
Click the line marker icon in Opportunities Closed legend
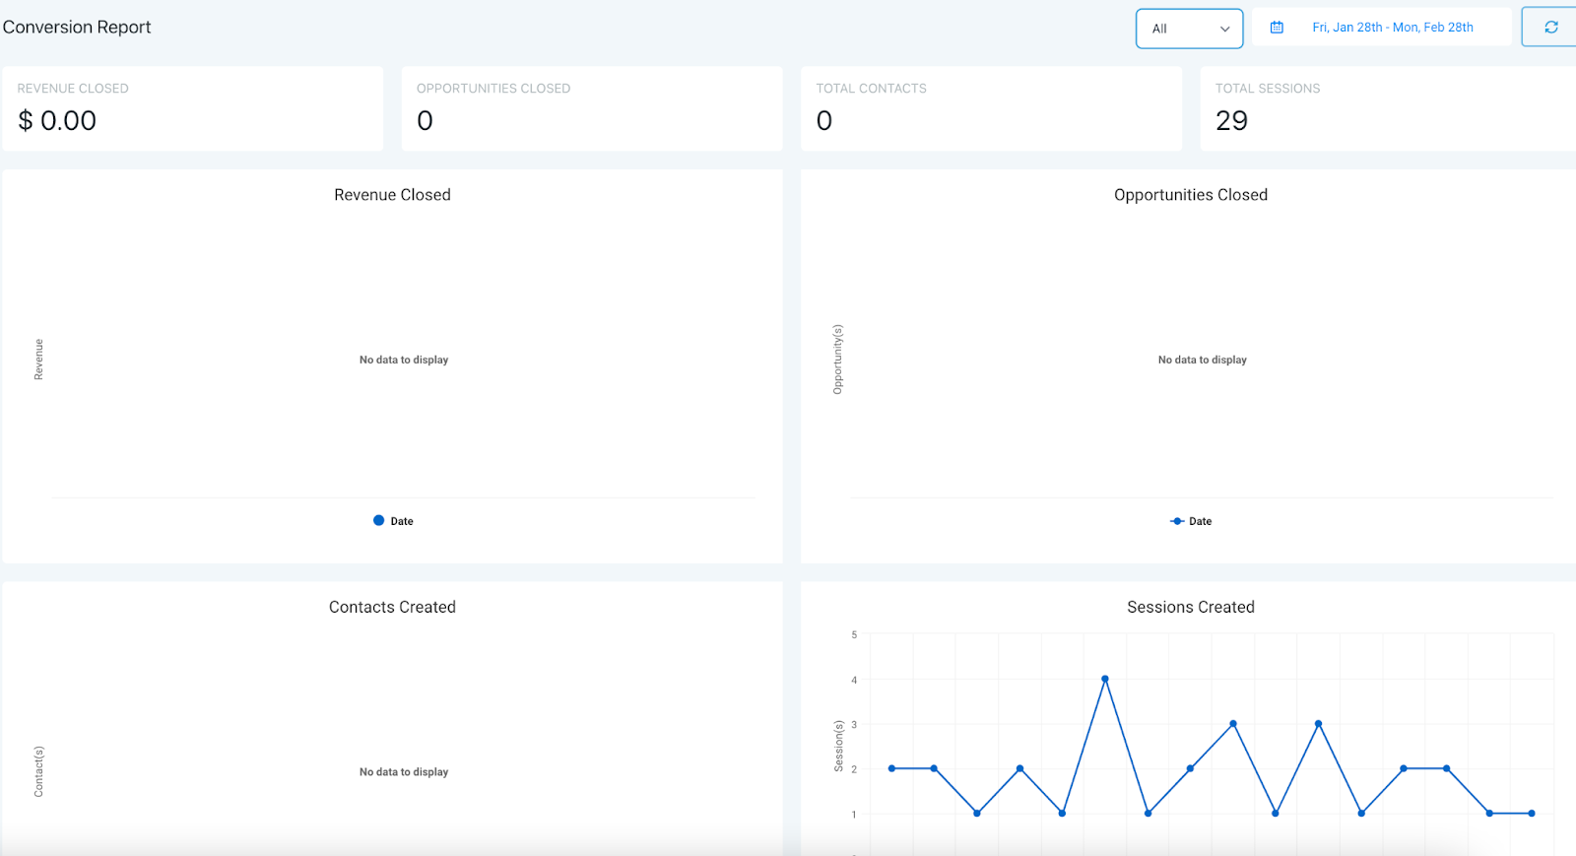coord(1176,521)
